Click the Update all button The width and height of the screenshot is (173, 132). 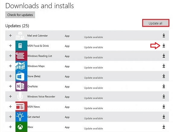point(155,23)
